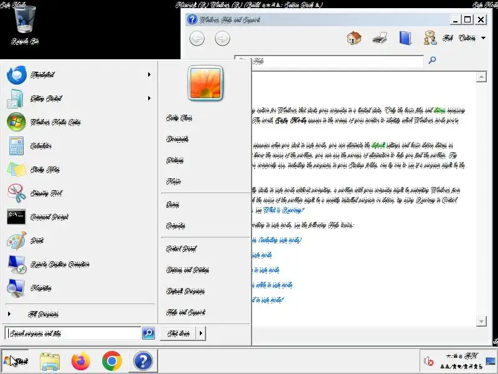Click the Start button
Screen dimensions: 498x374
point(15,361)
